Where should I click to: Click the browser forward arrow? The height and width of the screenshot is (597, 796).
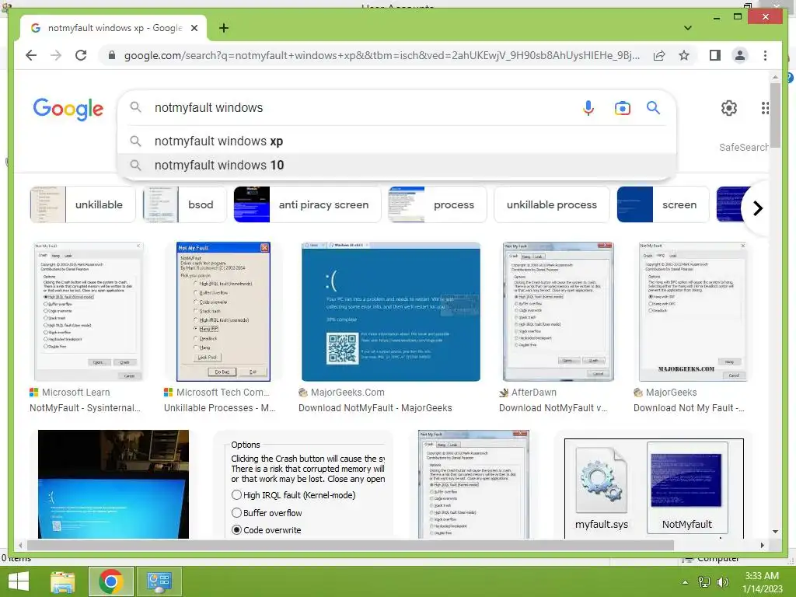(56, 55)
